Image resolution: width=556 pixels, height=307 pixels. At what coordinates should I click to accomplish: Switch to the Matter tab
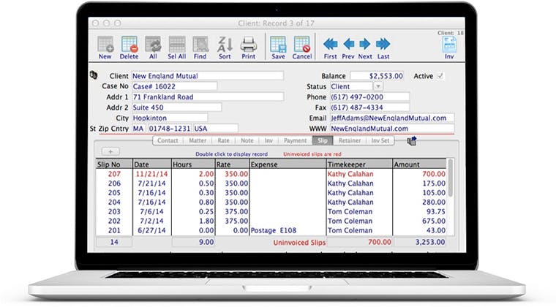pos(198,140)
